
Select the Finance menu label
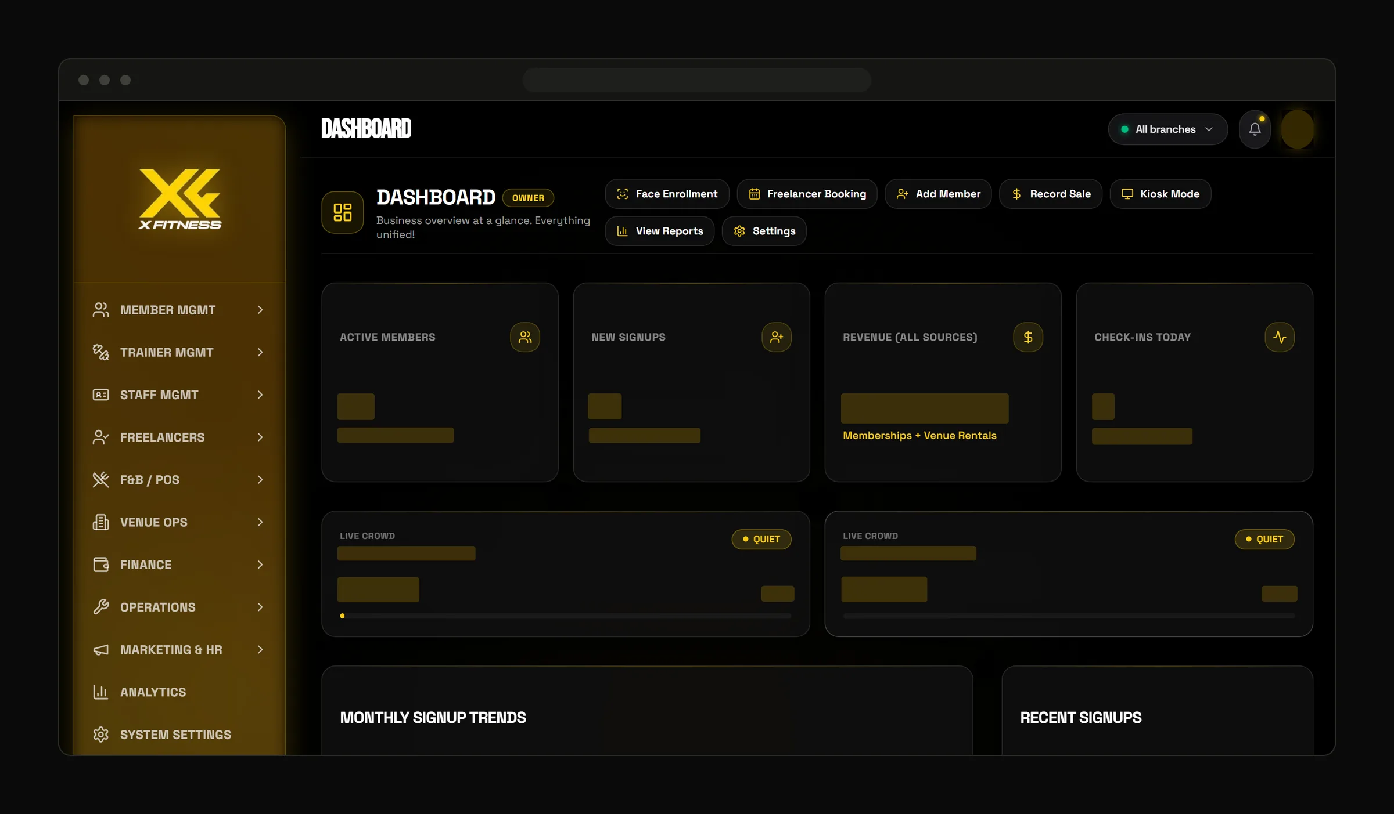pyautogui.click(x=146, y=565)
